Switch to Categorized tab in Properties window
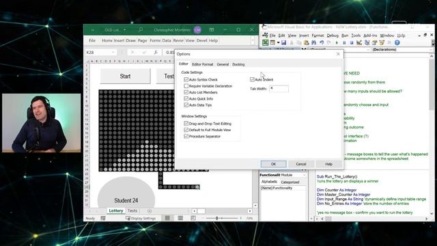 (x=290, y=182)
